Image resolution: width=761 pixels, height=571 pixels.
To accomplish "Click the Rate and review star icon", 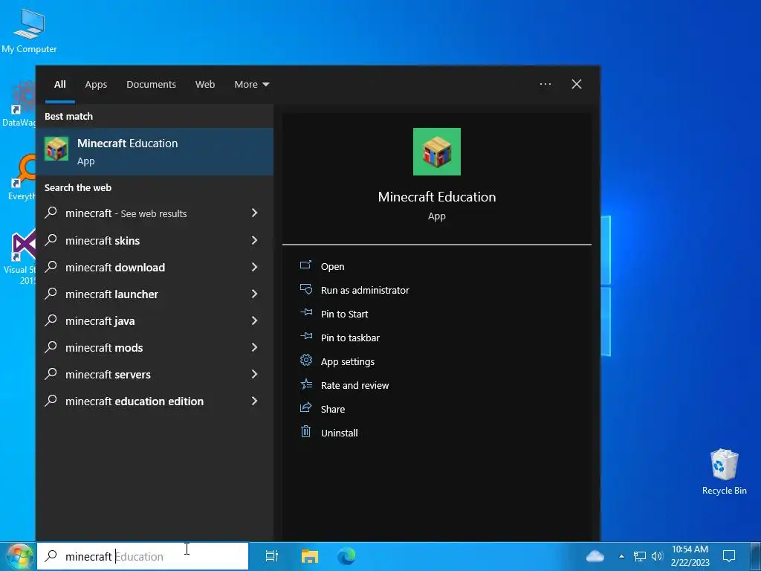I will pos(305,384).
